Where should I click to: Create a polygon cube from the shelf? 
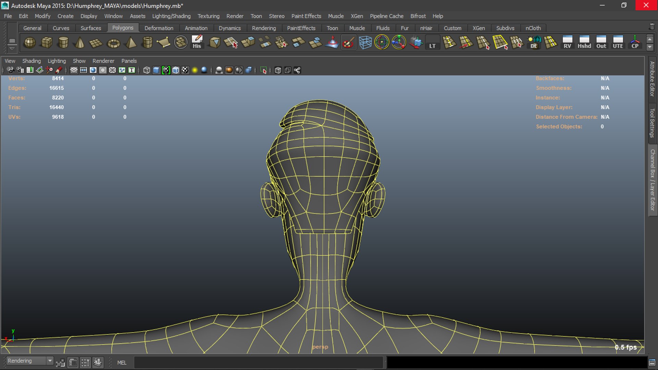47,43
